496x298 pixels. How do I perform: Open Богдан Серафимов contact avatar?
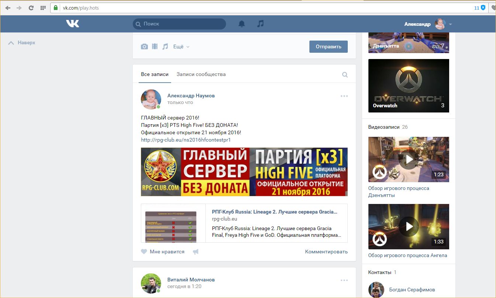coord(376,290)
